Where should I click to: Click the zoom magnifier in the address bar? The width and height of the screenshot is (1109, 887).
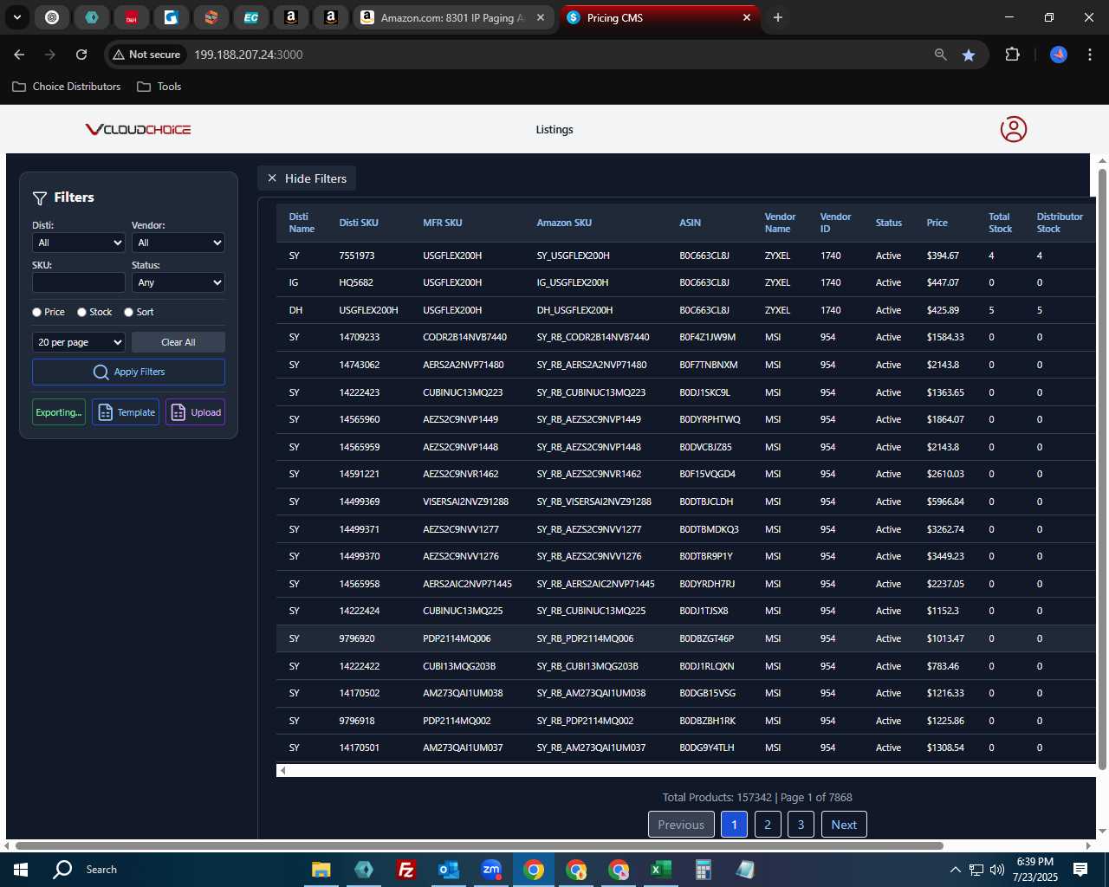(x=941, y=55)
